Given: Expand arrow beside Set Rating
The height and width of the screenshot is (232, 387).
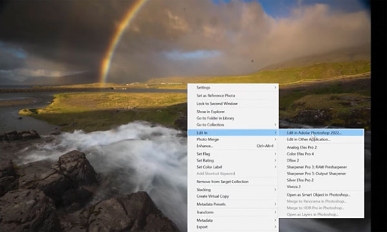Looking at the screenshot, I should pyautogui.click(x=275, y=160).
